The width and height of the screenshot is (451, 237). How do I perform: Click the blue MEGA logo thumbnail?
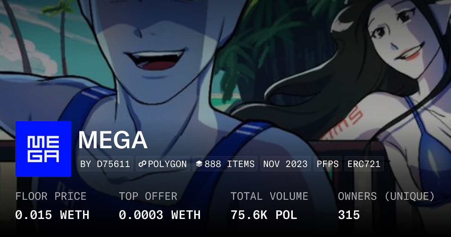click(x=43, y=149)
